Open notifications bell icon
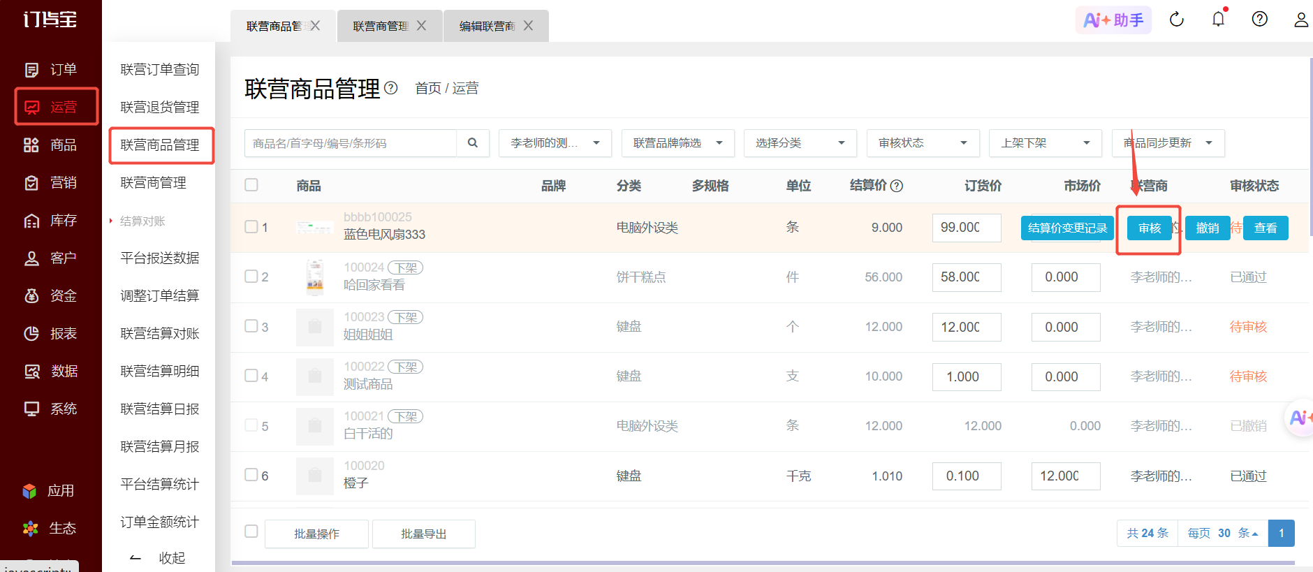The height and width of the screenshot is (572, 1313). pyautogui.click(x=1219, y=19)
